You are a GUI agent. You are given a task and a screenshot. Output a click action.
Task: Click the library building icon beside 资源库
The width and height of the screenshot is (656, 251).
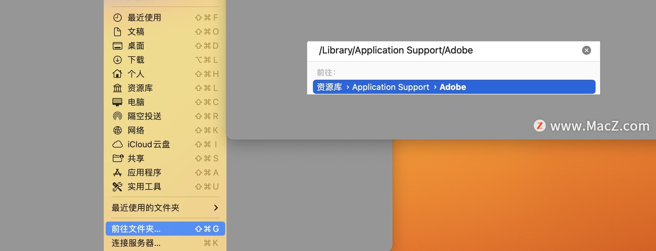pyautogui.click(x=117, y=88)
